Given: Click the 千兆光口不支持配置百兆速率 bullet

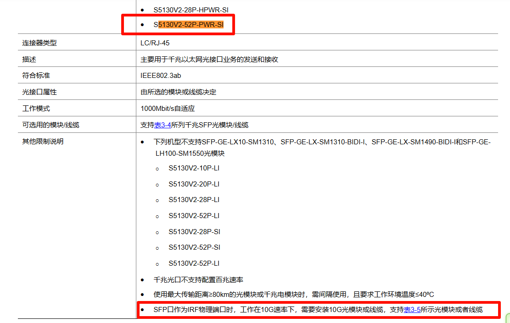Looking at the screenshot, I should pyautogui.click(x=198, y=280).
